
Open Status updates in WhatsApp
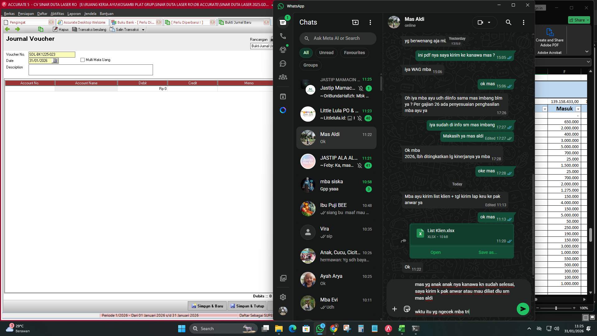[283, 49]
